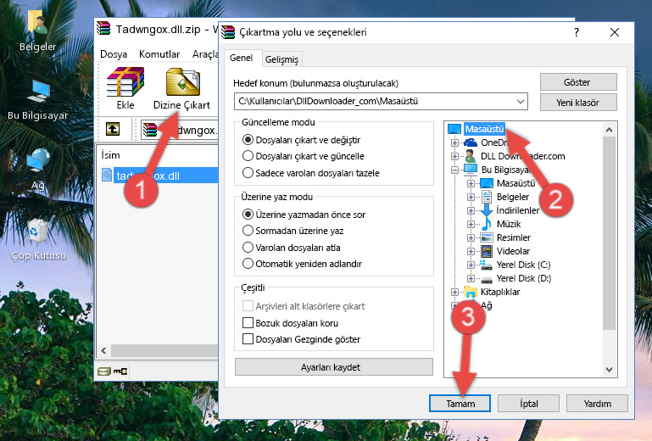Expand the DLL Downloader.com tree node
652x441 pixels.
point(454,156)
